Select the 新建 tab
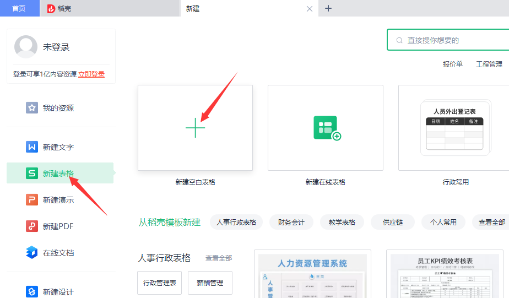The image size is (509, 298). pyautogui.click(x=250, y=8)
